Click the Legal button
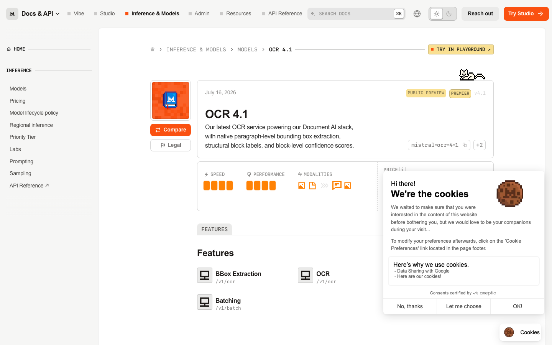The height and width of the screenshot is (345, 552). (171, 145)
